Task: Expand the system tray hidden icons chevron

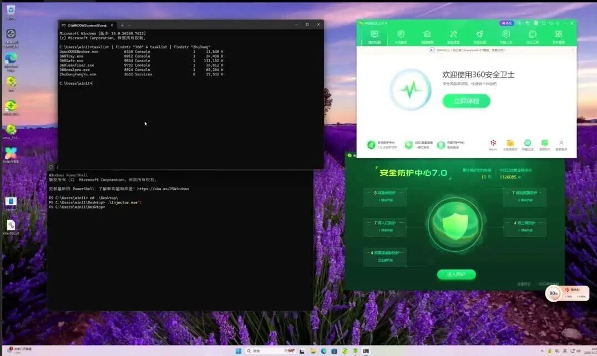Action: pyautogui.click(x=542, y=351)
